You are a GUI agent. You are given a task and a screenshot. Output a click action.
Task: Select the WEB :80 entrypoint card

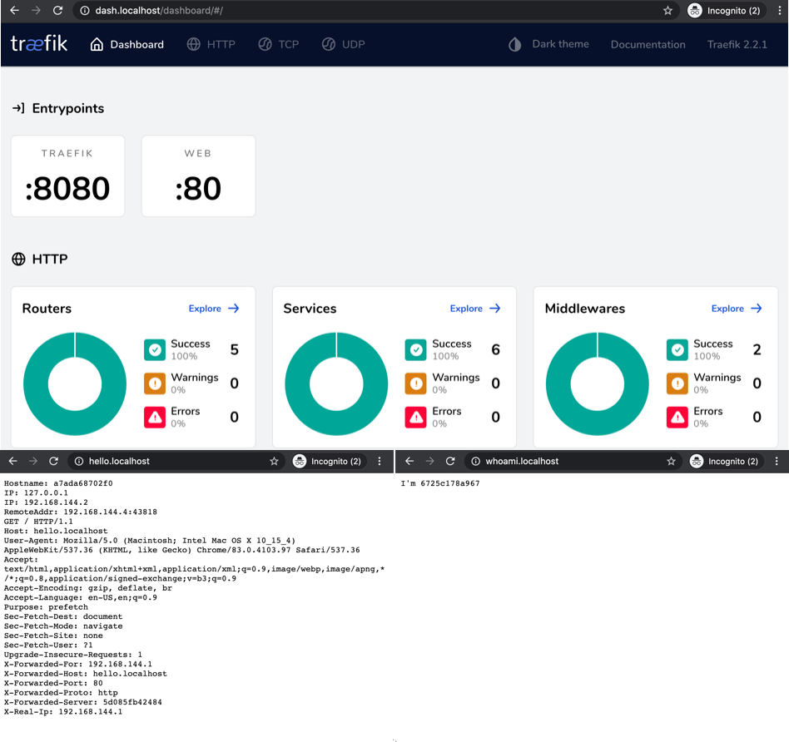pos(198,176)
